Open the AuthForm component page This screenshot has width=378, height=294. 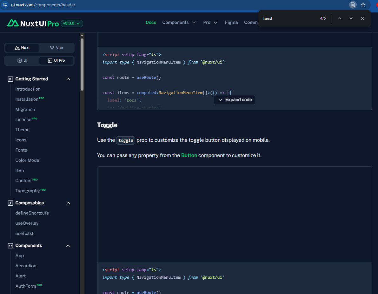[29, 286]
